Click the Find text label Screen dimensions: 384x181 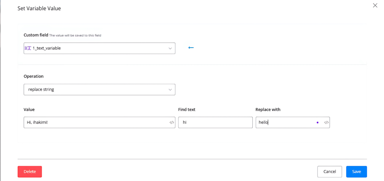[x=187, y=109]
